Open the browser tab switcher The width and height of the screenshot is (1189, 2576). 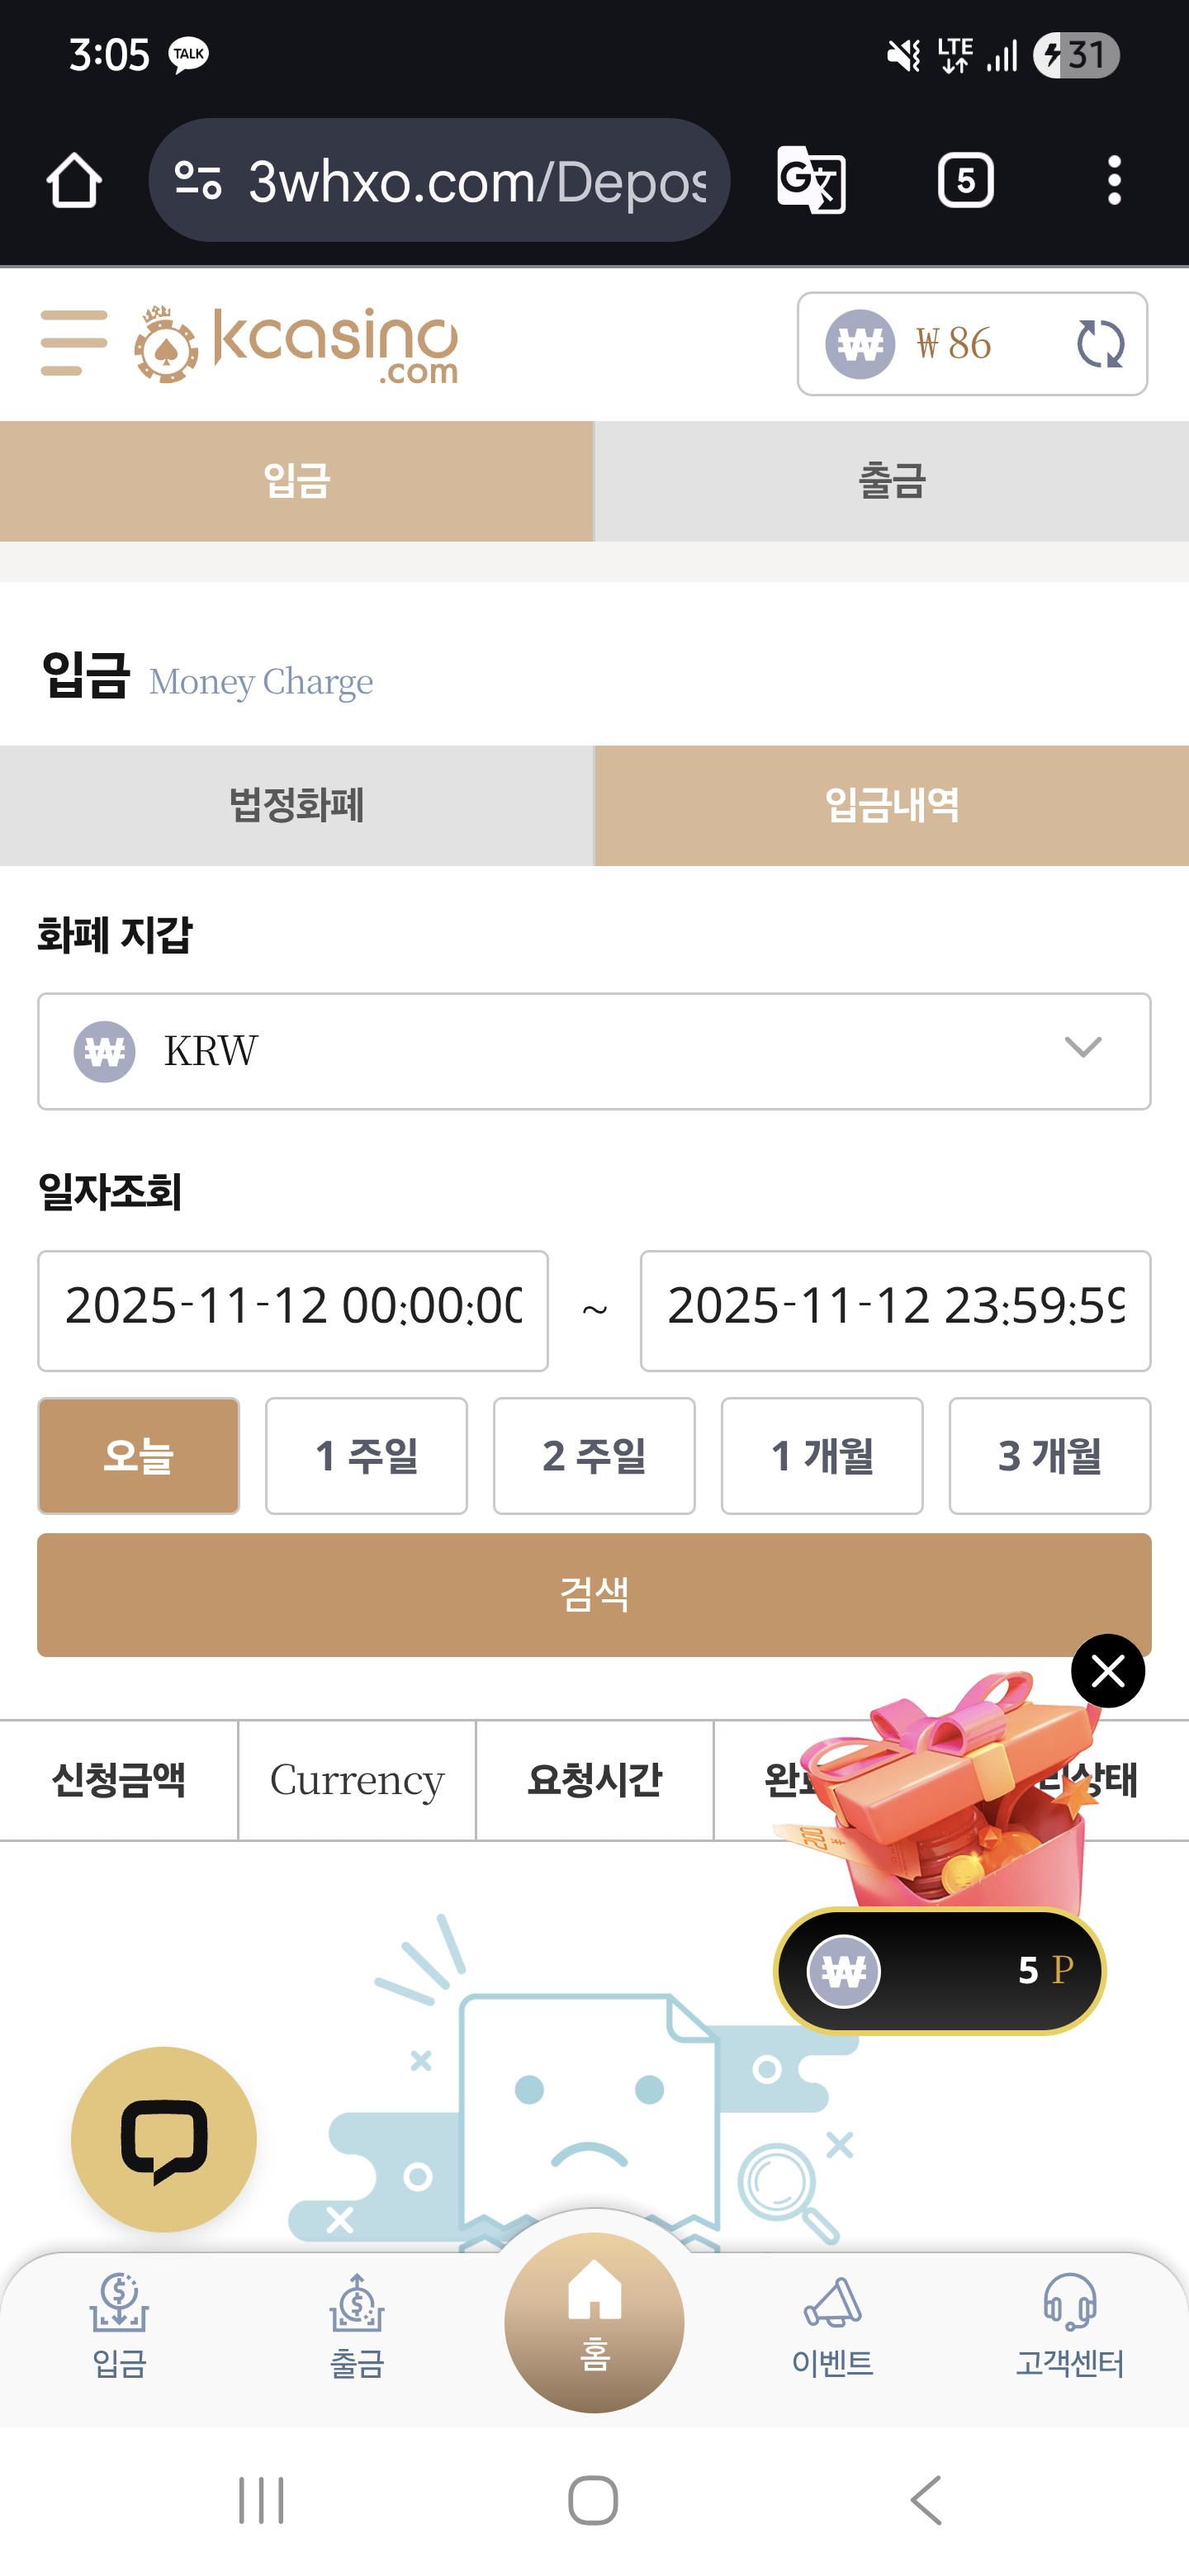(965, 181)
